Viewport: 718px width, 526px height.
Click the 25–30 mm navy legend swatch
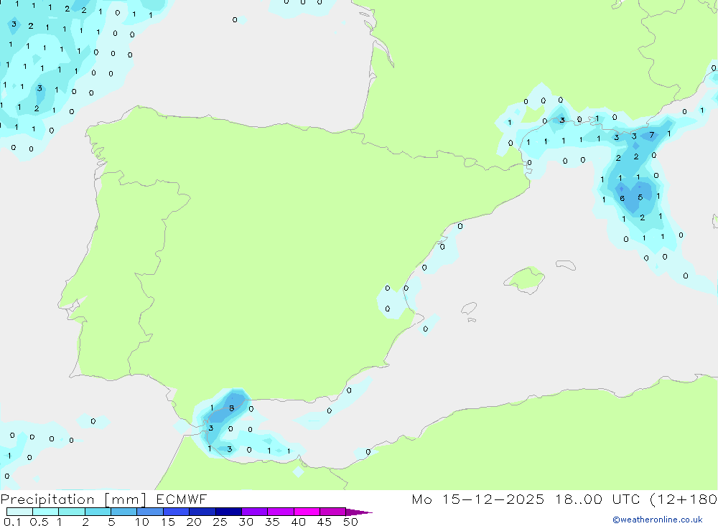click(228, 512)
